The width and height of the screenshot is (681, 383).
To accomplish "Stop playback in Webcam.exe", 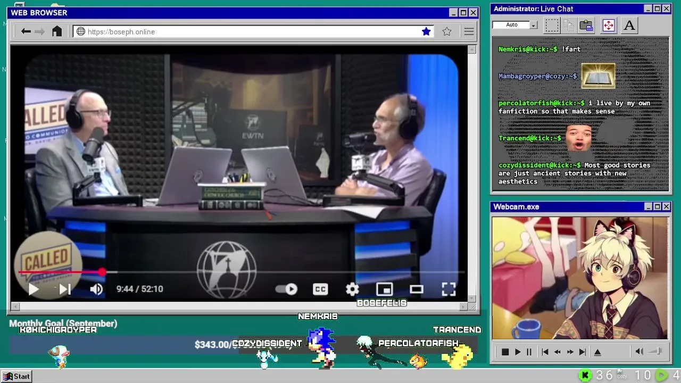I will click(x=505, y=352).
